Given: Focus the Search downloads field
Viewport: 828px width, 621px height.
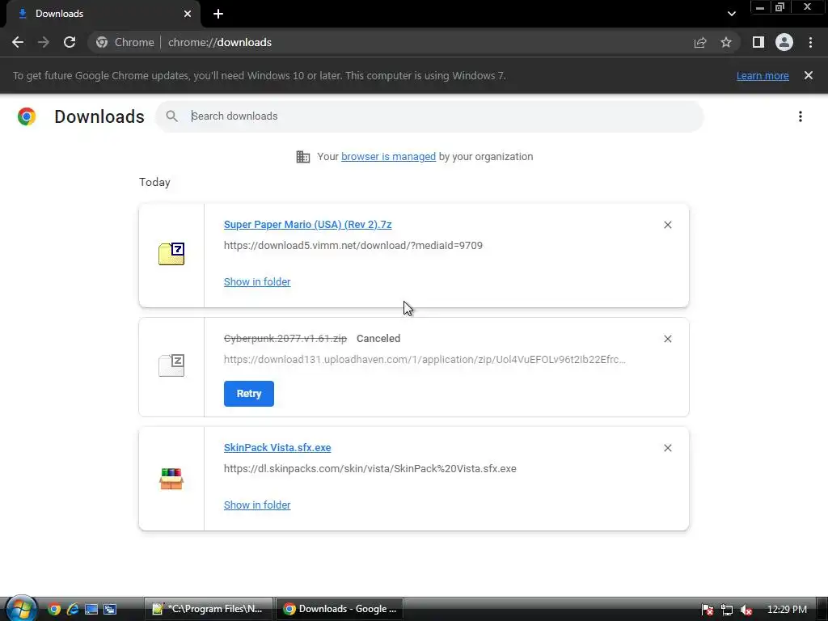Looking at the screenshot, I should 429,116.
